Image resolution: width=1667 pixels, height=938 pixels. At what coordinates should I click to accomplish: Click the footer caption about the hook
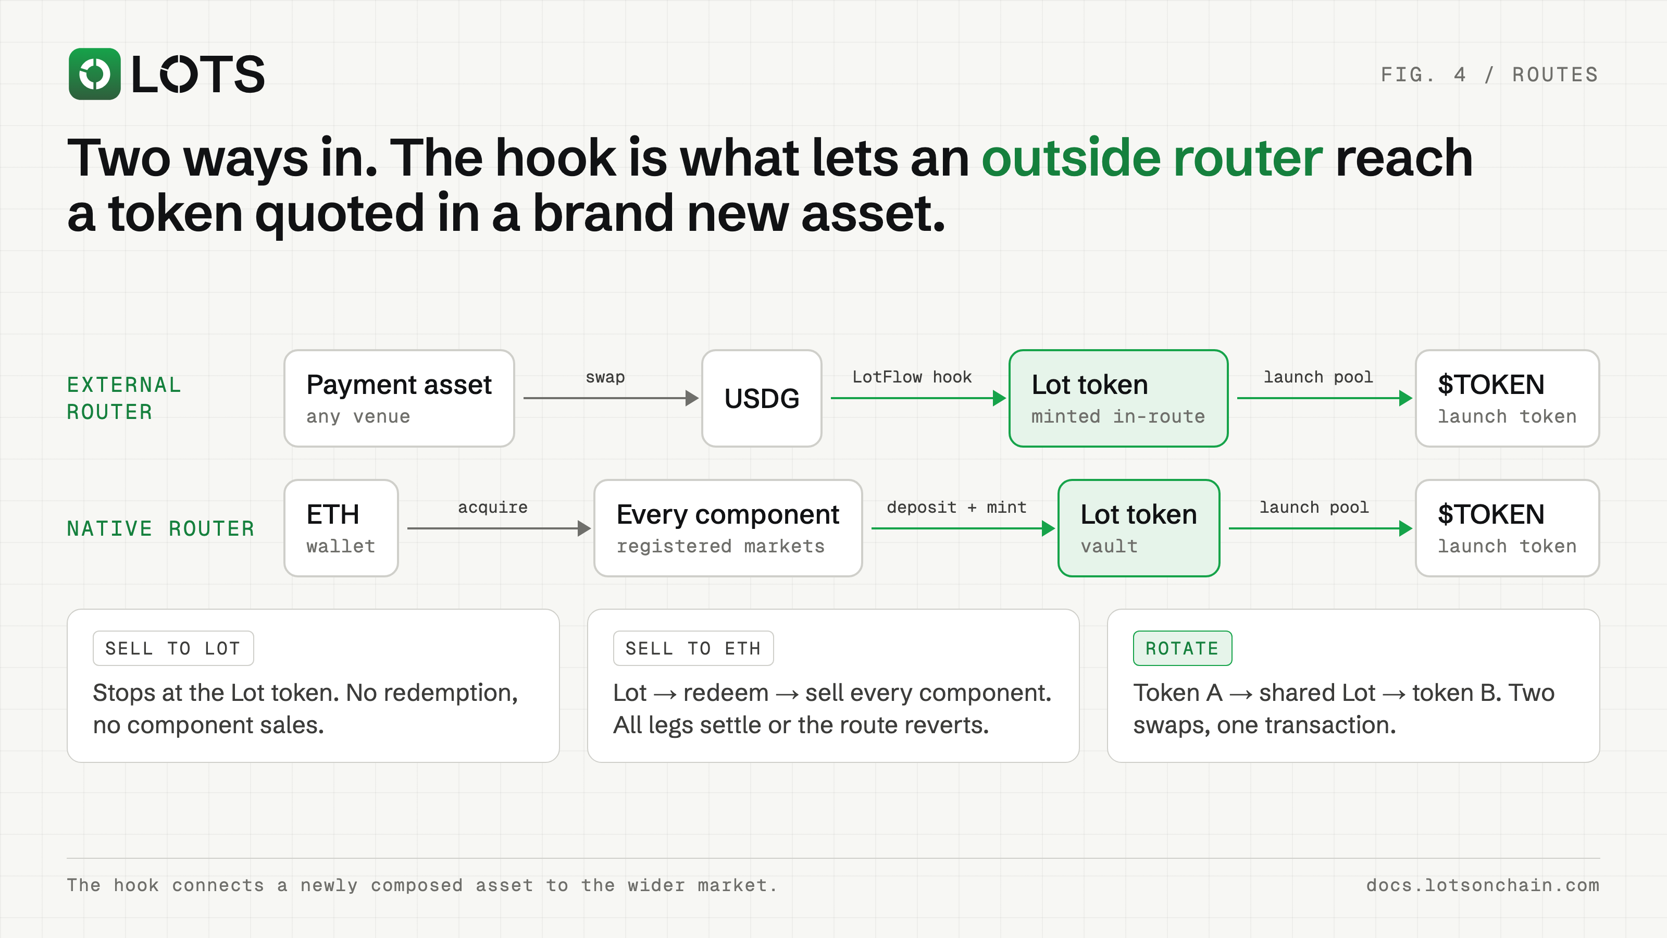[x=422, y=885]
